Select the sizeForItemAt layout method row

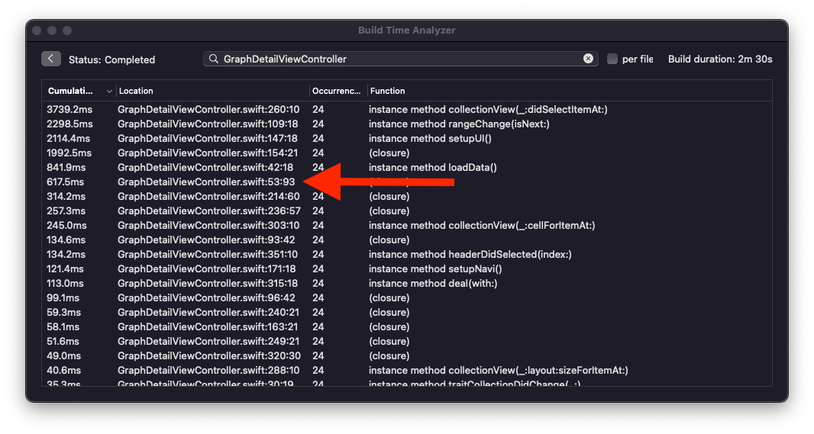click(406, 371)
